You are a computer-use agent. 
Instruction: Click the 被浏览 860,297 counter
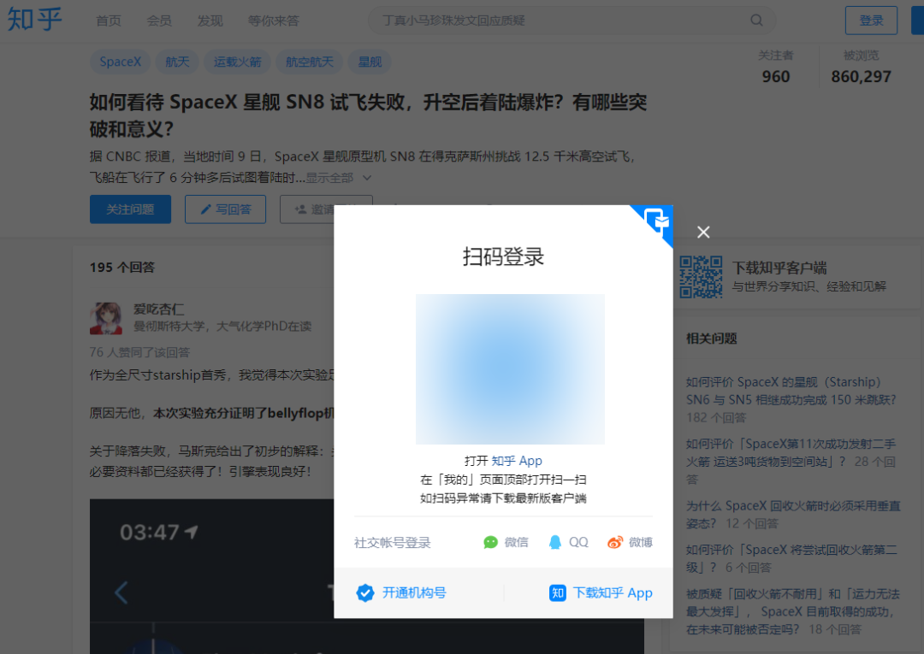(x=861, y=67)
